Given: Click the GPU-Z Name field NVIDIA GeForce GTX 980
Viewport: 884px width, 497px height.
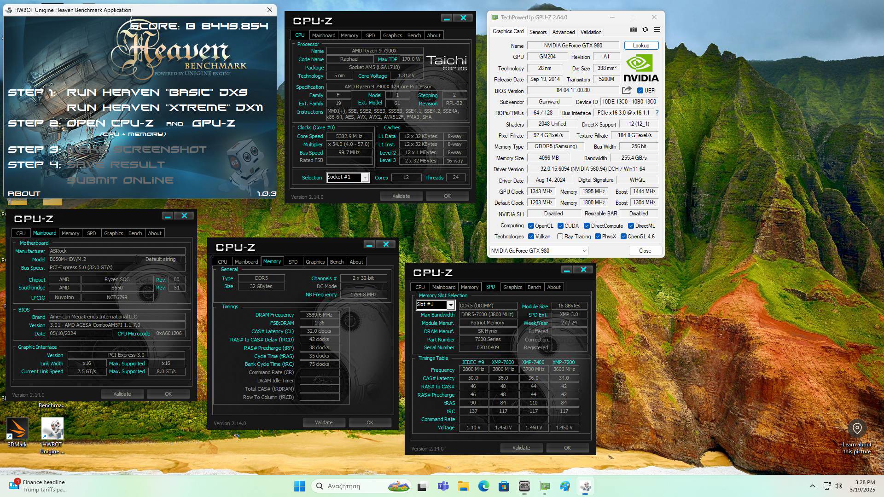Looking at the screenshot, I should 573,46.
